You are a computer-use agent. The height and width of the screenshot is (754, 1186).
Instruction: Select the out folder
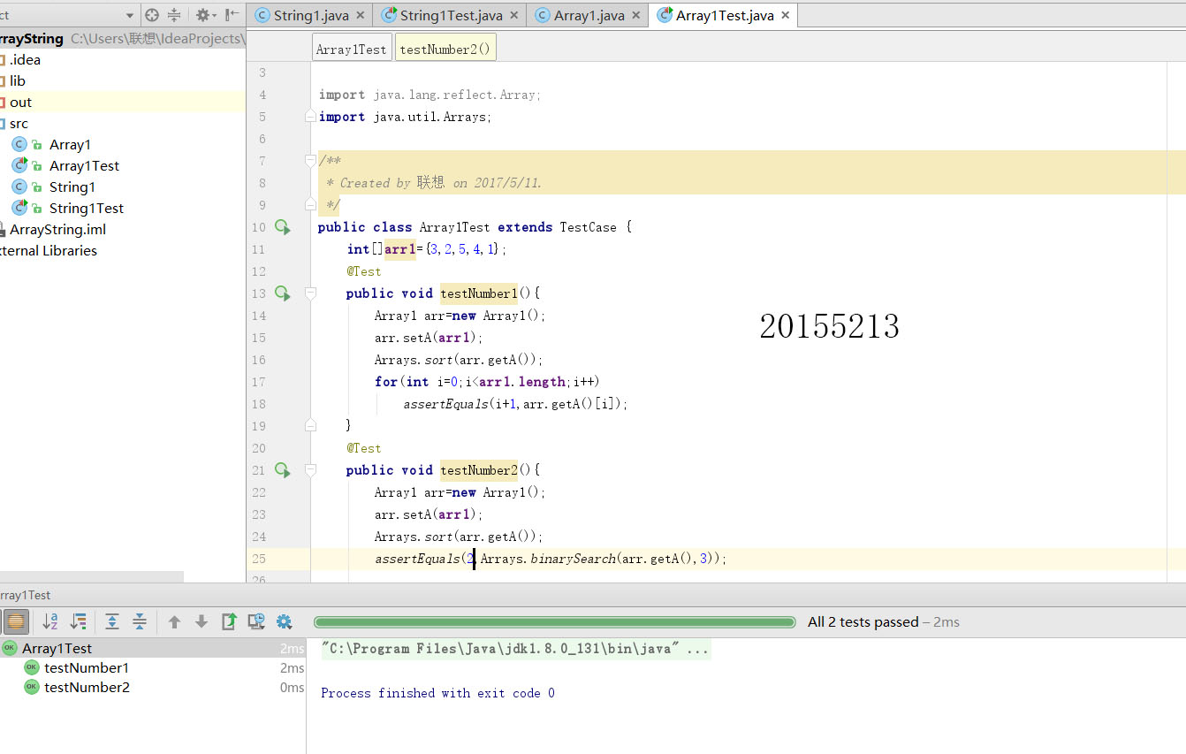pos(20,103)
